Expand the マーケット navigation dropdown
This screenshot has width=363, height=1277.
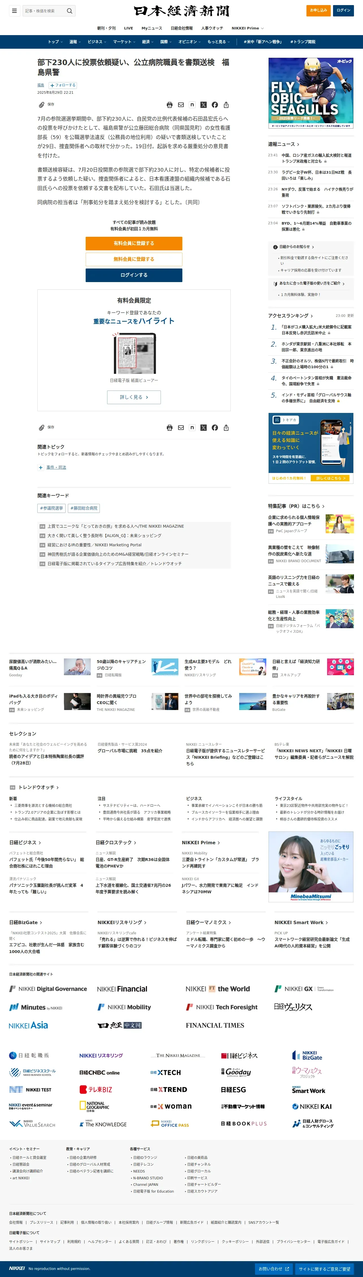[x=124, y=42]
